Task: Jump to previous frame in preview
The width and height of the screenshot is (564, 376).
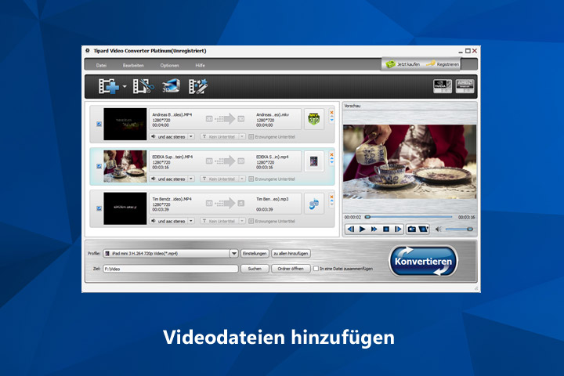Action: (x=351, y=230)
